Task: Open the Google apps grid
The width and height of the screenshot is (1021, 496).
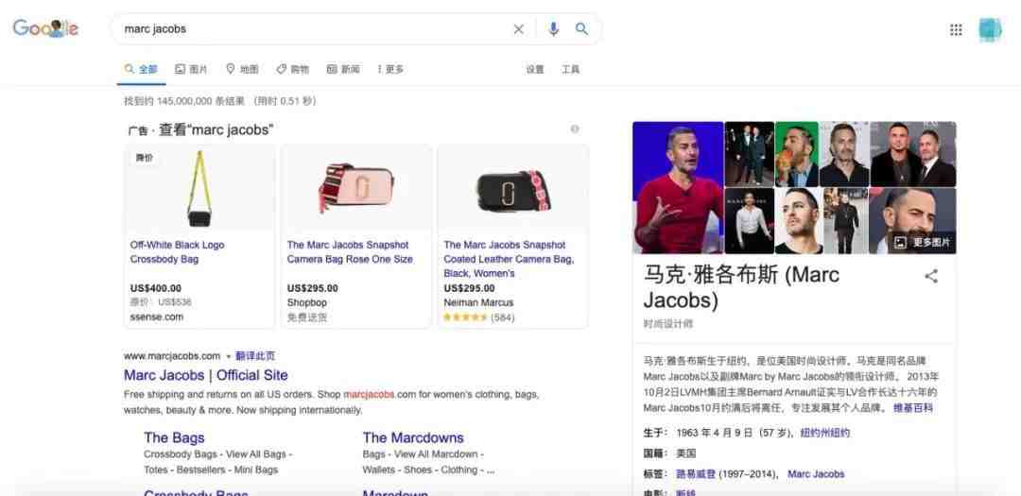Action: 956,29
